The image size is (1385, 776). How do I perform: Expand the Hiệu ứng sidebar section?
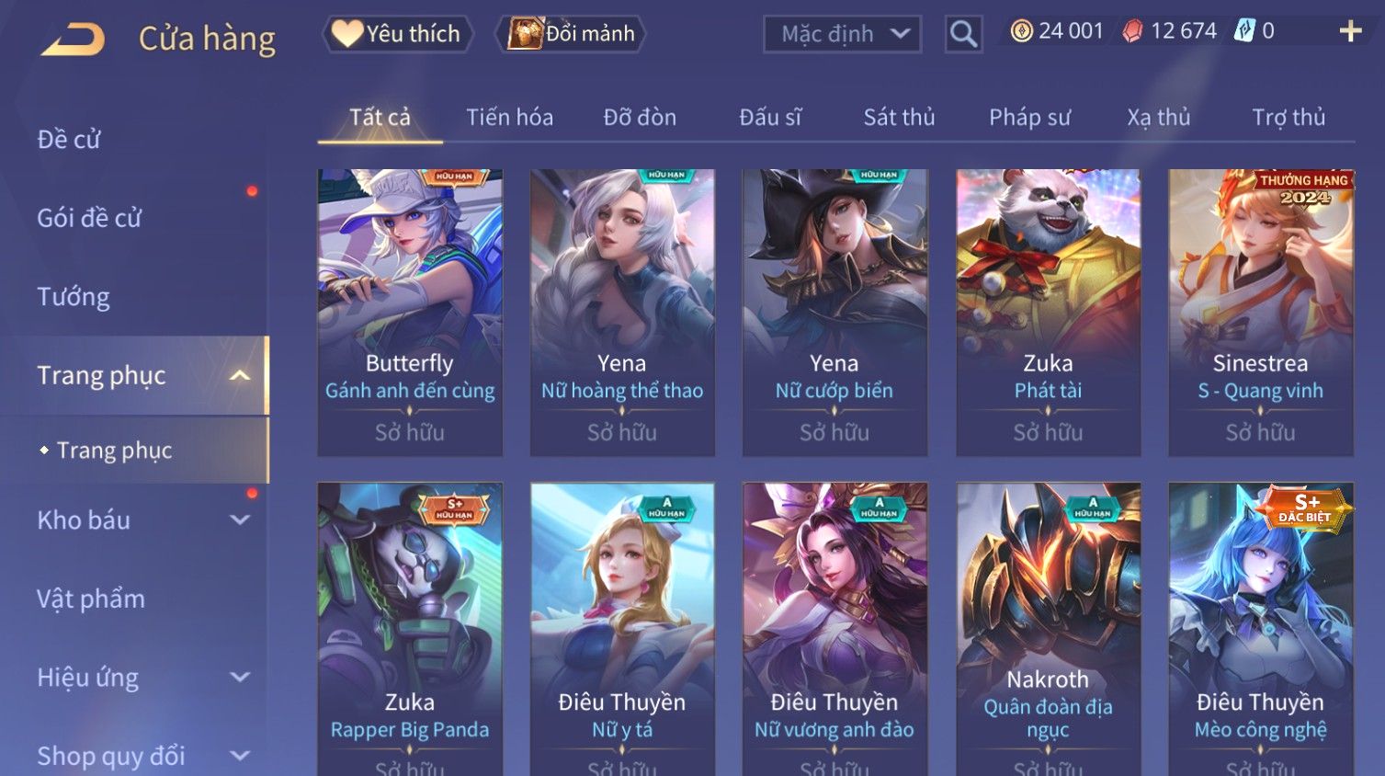240,678
